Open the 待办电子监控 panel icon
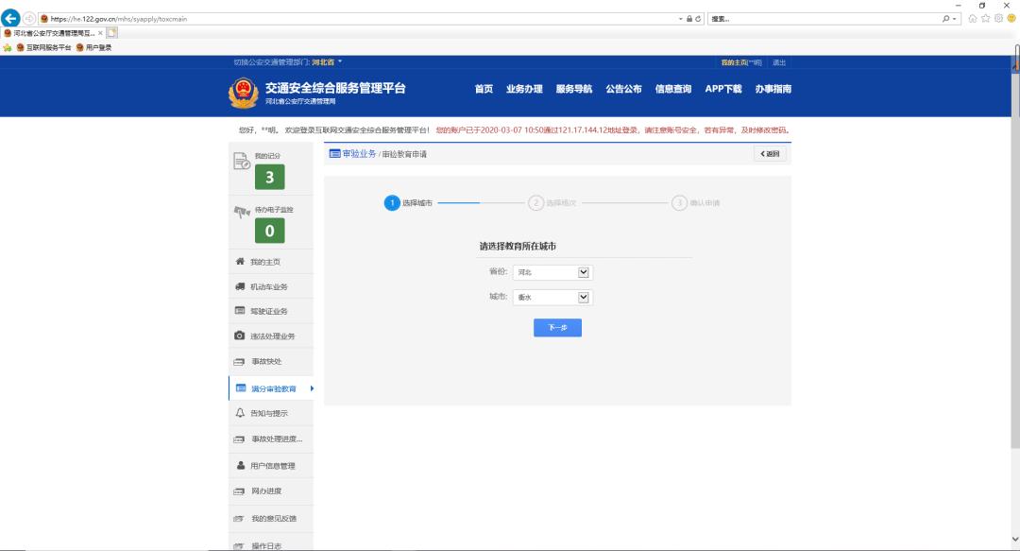Screen dimensions: 1020x551 (x=240, y=213)
